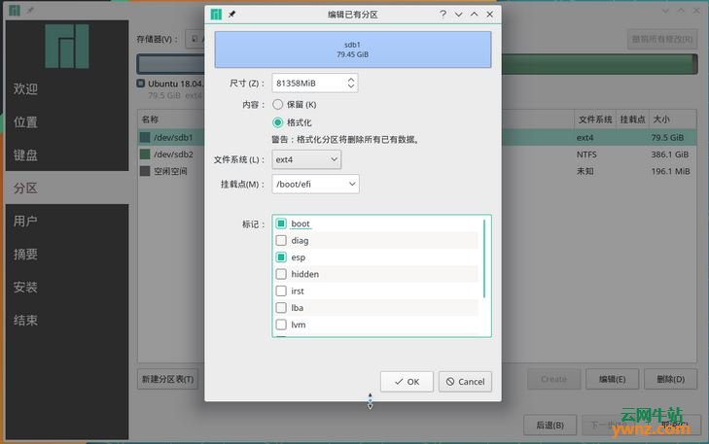The height and width of the screenshot is (444, 709).
Task: Click the pin icon in main window title bar
Action: pyautogui.click(x=29, y=11)
